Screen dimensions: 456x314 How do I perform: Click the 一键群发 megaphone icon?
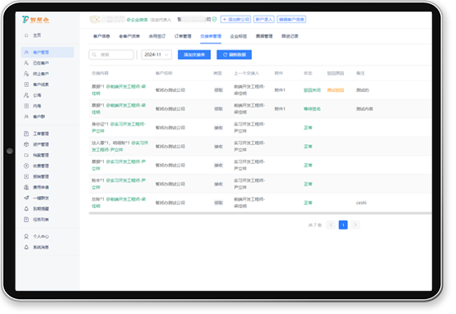[x=27, y=198]
